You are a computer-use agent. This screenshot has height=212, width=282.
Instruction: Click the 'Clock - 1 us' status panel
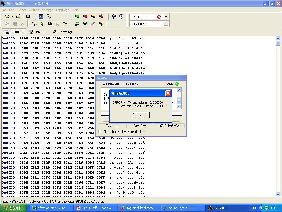(112, 126)
